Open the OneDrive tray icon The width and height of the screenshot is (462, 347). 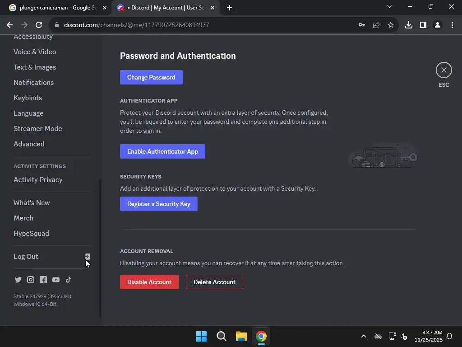378,336
